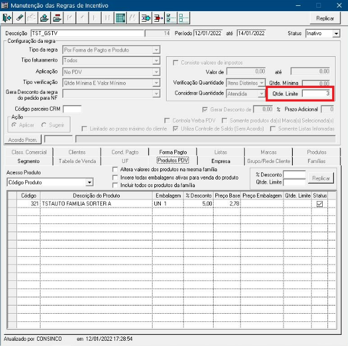The height and width of the screenshot is (346, 348).
Task: Switch to Forma Pagto tab
Action: pyautogui.click(x=173, y=152)
